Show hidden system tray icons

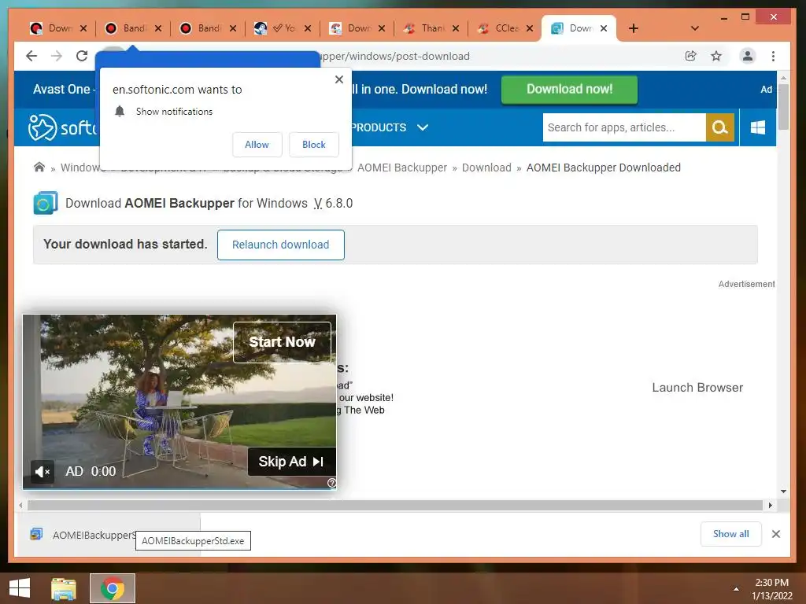[736, 589]
